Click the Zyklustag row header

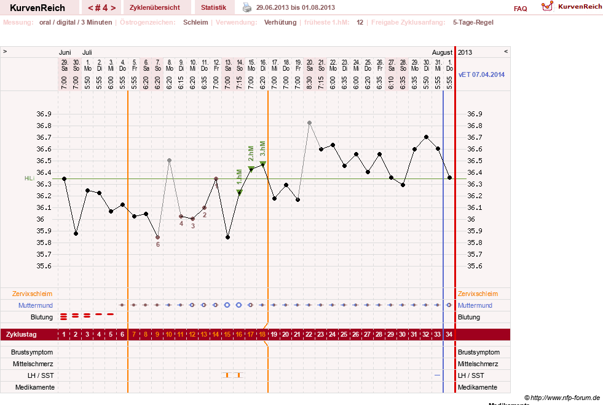[x=21, y=335]
